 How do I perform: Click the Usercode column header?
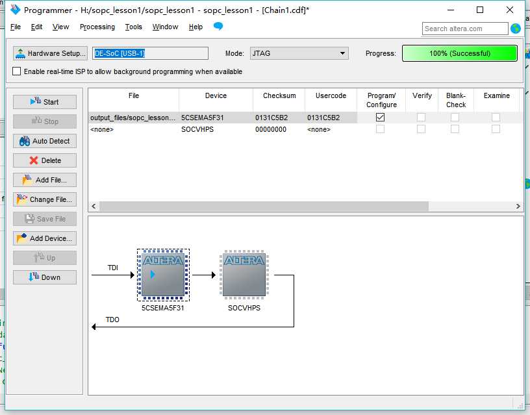(331, 95)
